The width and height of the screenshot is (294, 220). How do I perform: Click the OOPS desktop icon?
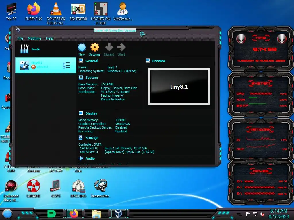56,188
